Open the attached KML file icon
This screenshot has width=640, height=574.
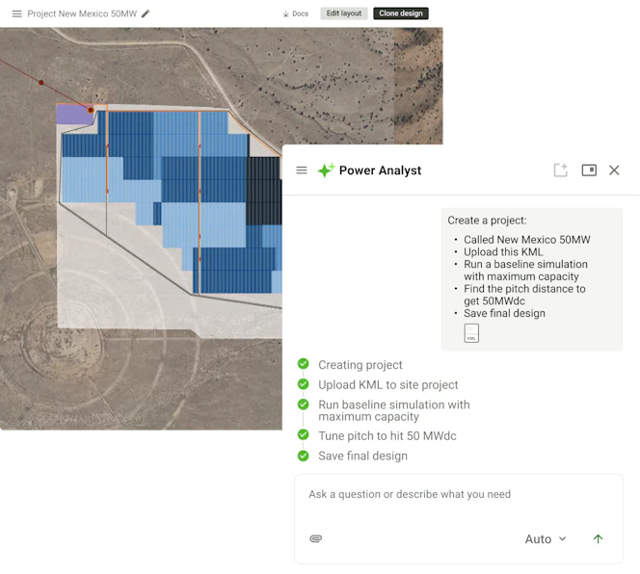[471, 333]
